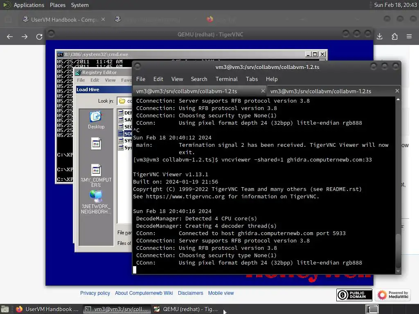Open Terminal menu in terminal window

[x=227, y=79]
